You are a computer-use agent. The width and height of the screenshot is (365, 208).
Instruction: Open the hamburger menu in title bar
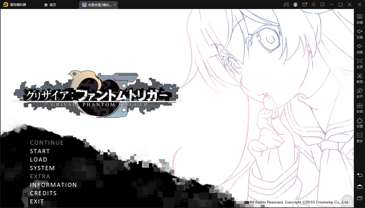coord(314,5)
